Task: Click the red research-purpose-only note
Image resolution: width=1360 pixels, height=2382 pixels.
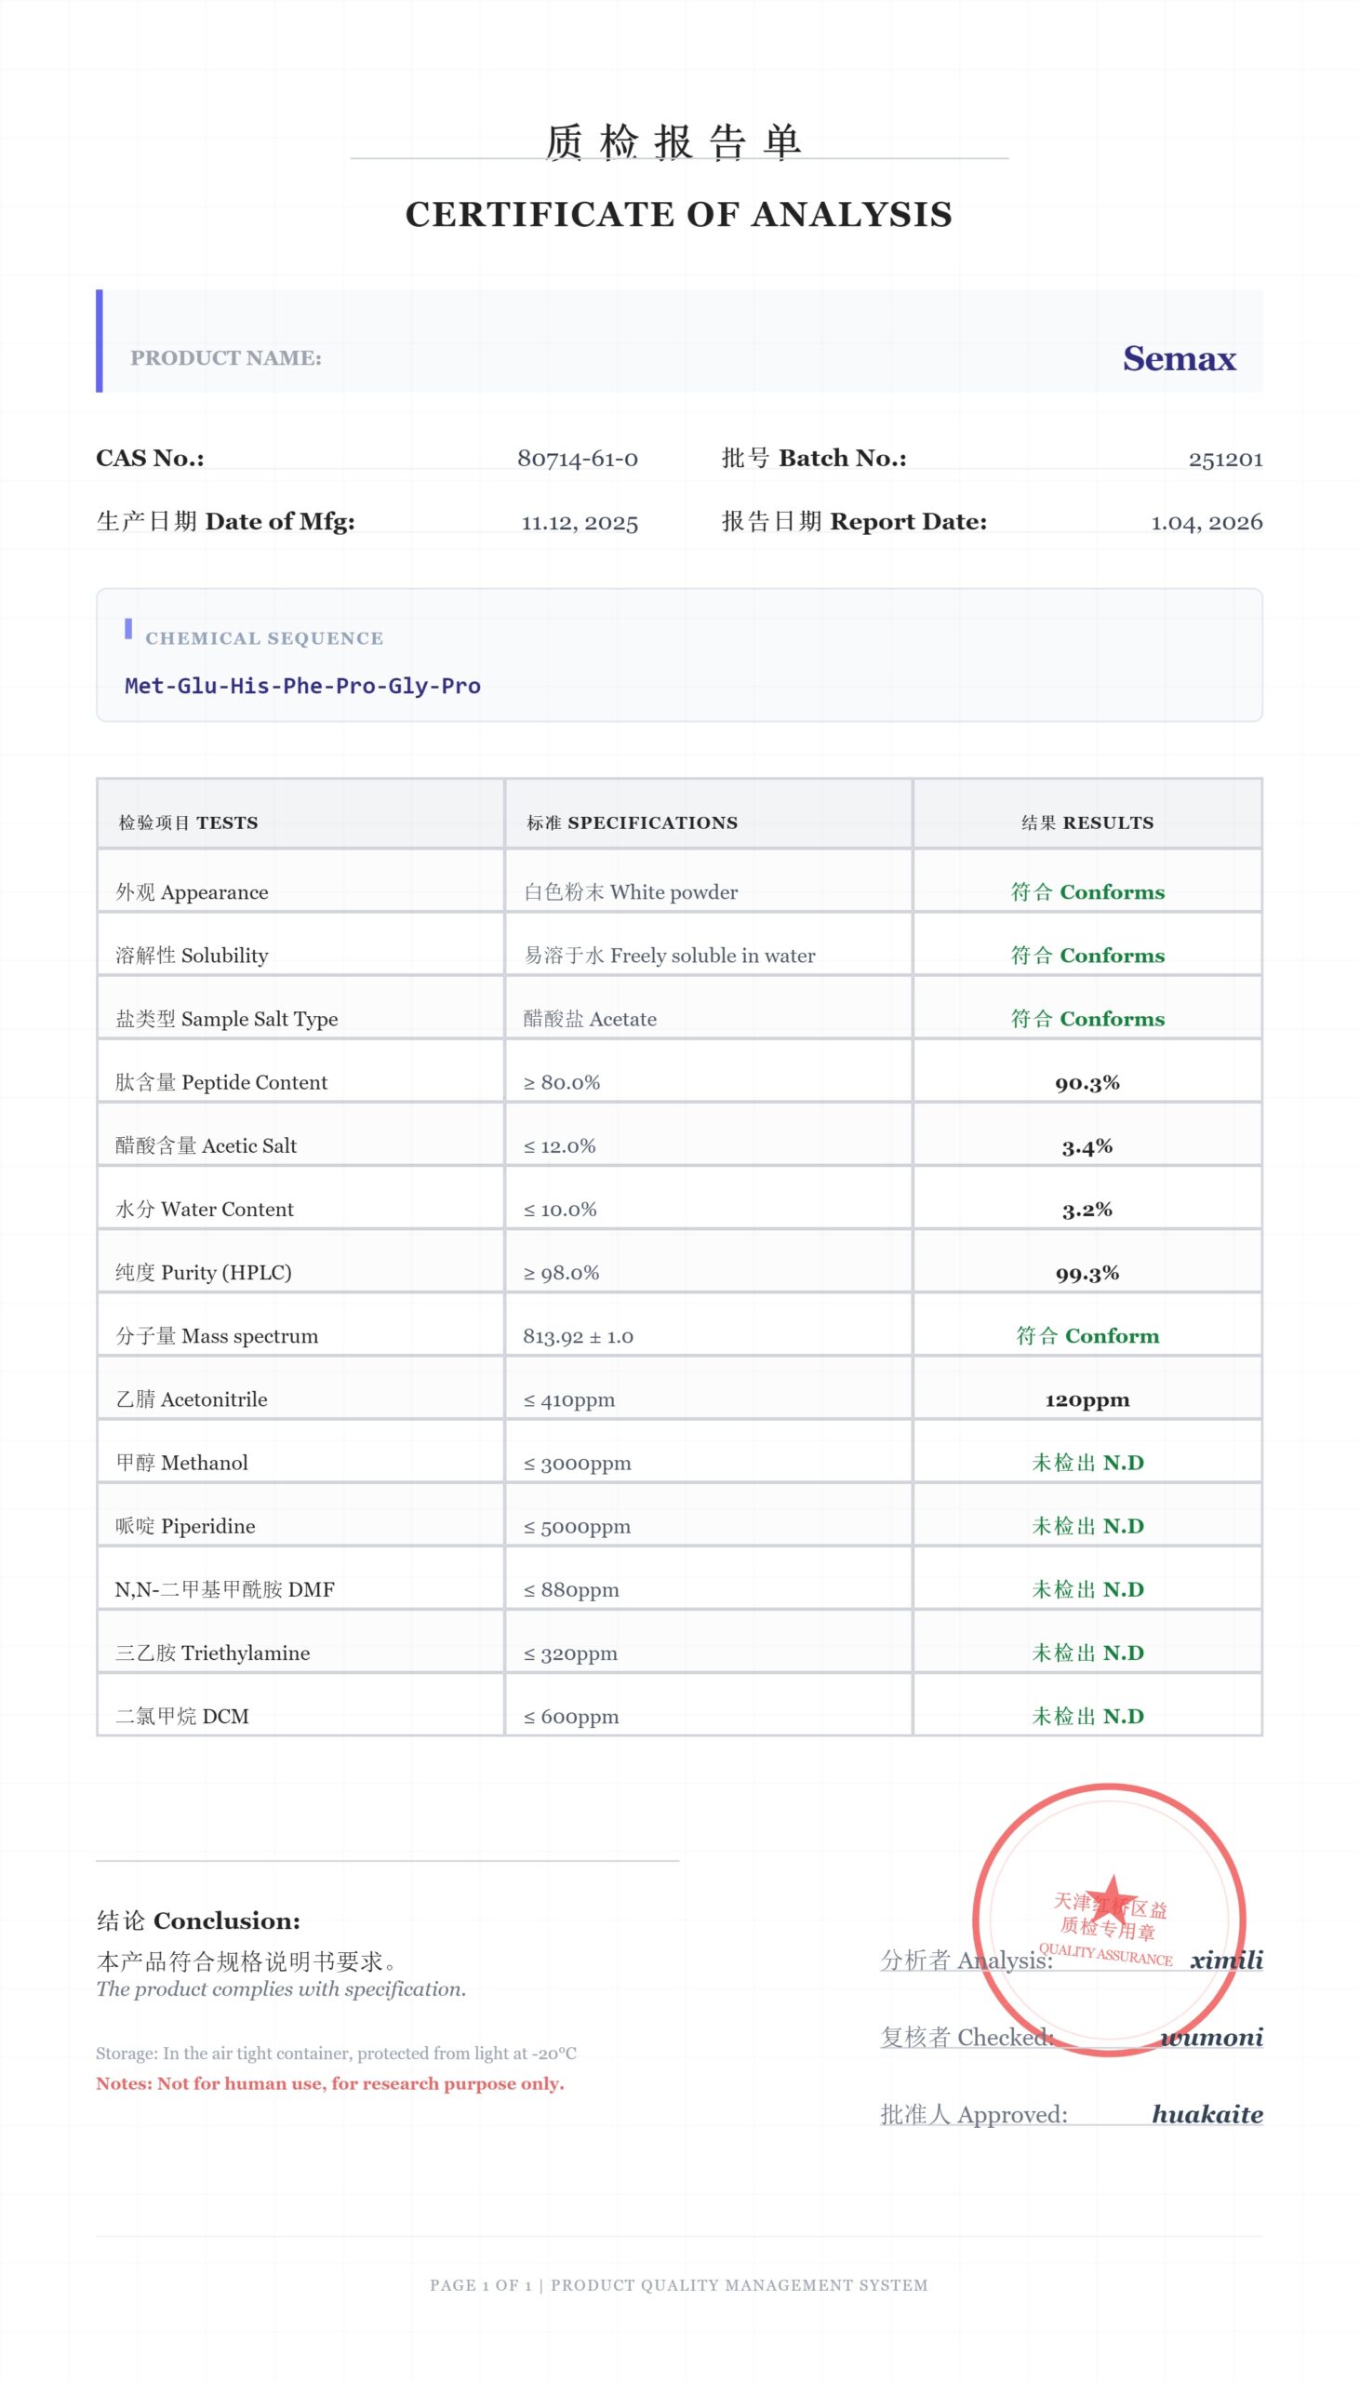Action: 329,2083
